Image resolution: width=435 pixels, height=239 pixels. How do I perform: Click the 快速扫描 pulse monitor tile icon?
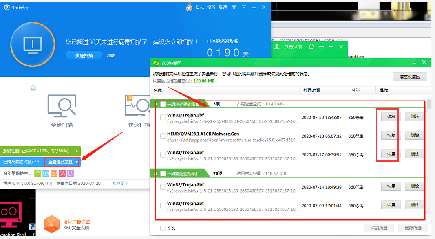pos(138,106)
